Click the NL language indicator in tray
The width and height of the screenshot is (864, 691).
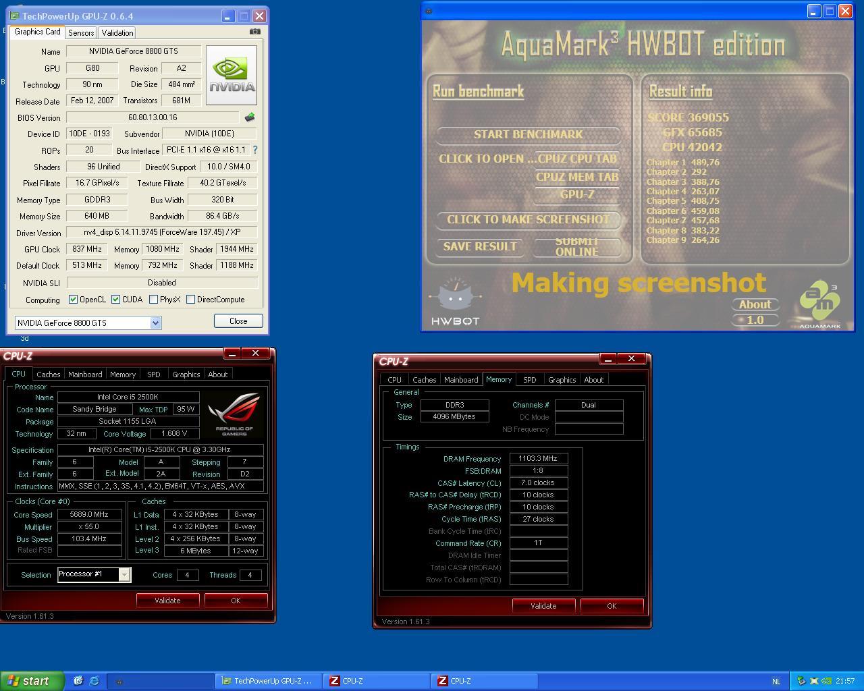click(776, 681)
